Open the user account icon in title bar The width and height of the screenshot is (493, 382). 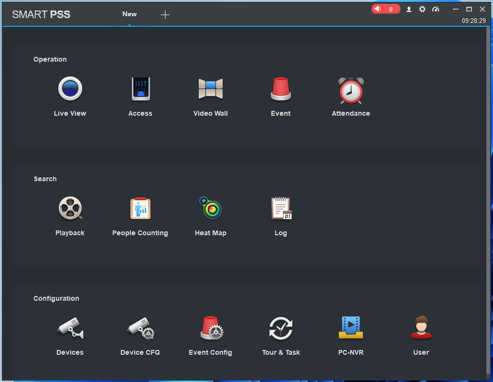[x=409, y=9]
